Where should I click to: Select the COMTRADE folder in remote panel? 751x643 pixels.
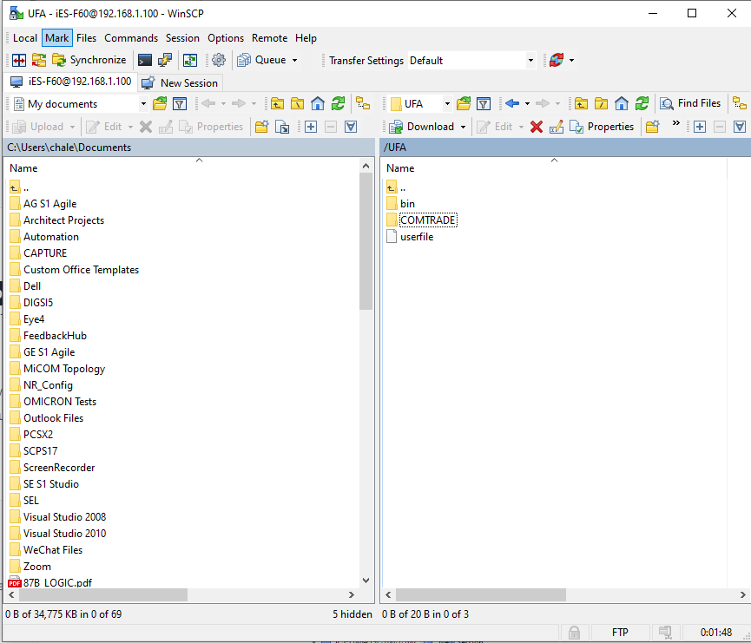tap(427, 220)
